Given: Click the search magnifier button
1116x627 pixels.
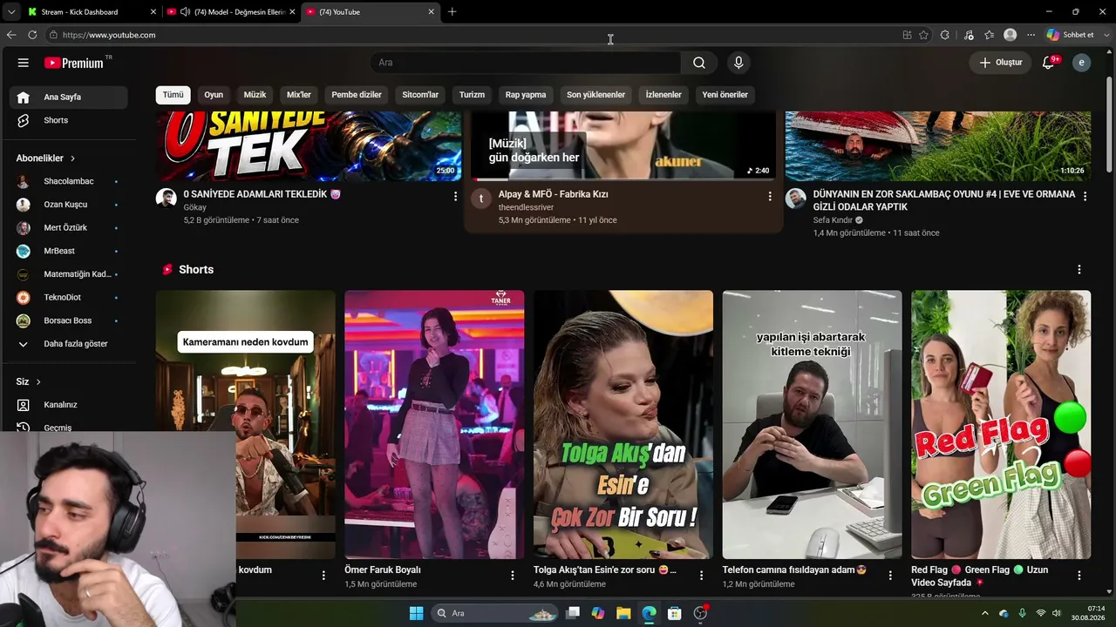Looking at the screenshot, I should pos(699,63).
